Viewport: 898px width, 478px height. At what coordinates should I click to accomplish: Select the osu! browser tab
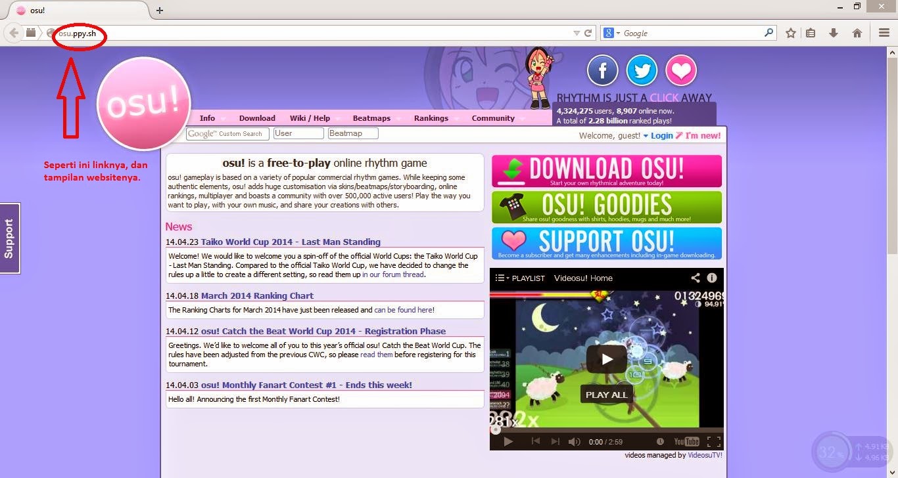79,11
